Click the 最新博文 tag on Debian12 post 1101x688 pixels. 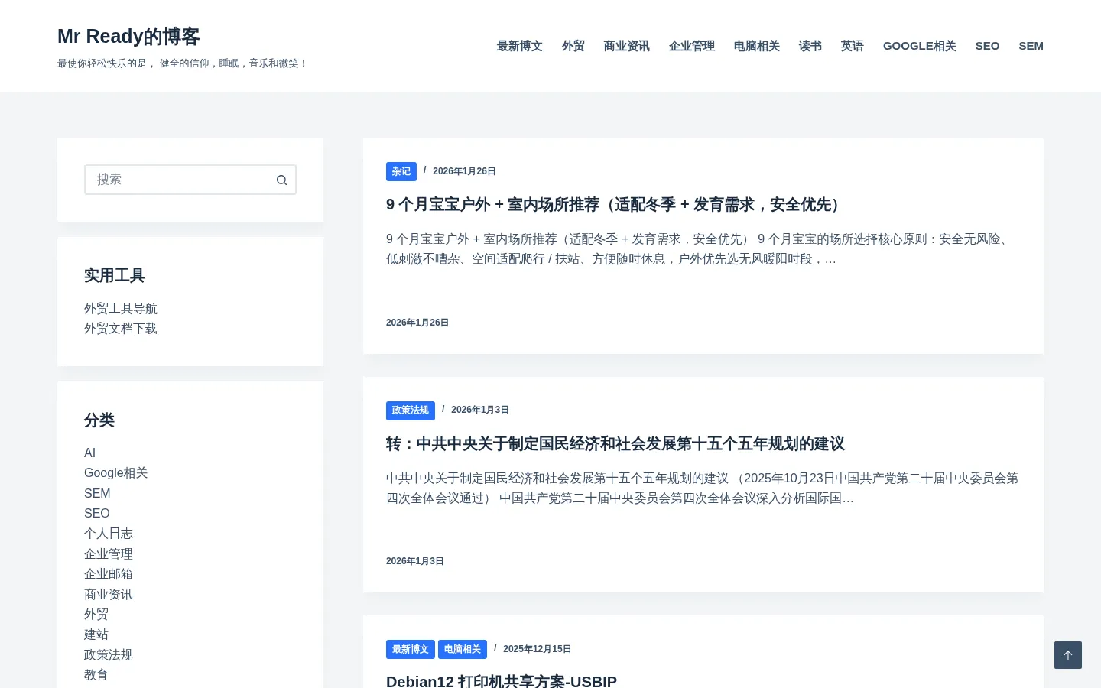[411, 649]
